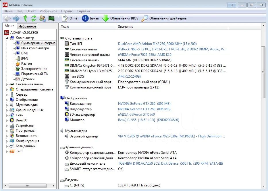Click the Датчики gauge icon
Viewport: 268px width, 191px height.
(18, 79)
